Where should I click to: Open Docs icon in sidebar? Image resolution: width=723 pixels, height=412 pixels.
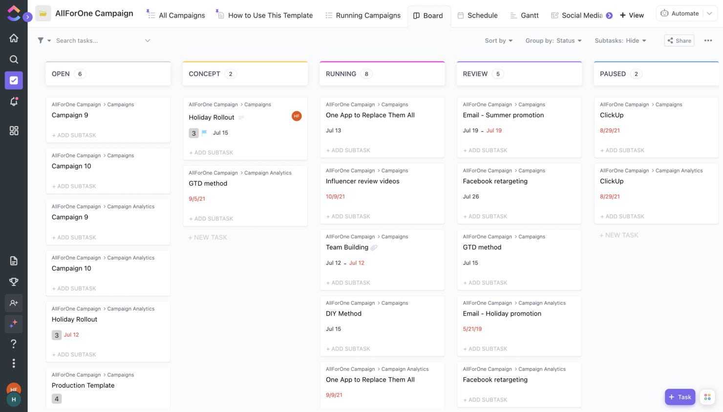(x=14, y=260)
